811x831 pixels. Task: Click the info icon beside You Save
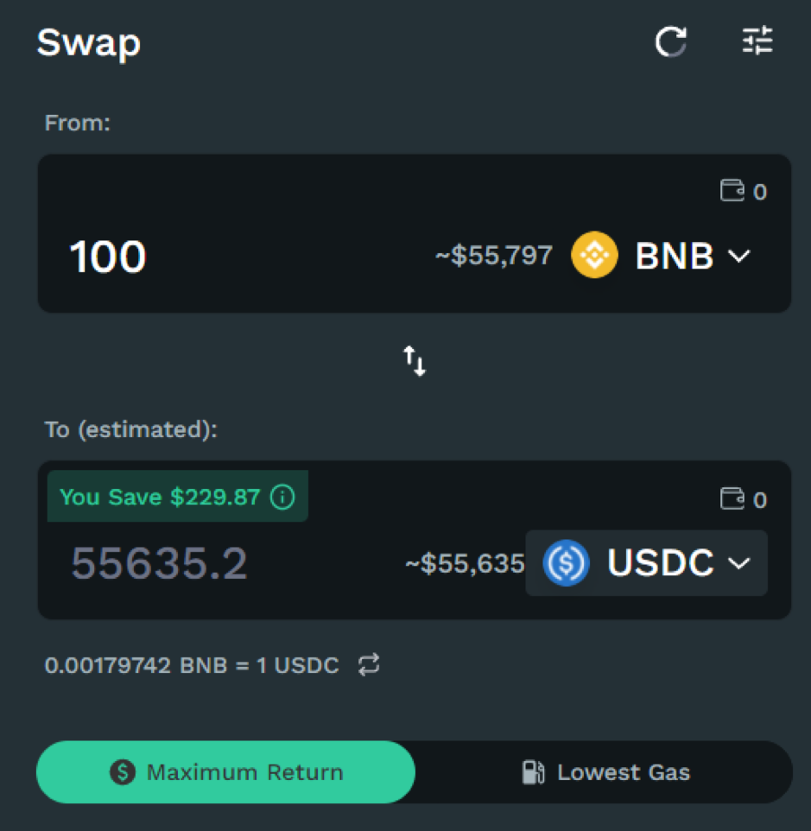pyautogui.click(x=282, y=497)
